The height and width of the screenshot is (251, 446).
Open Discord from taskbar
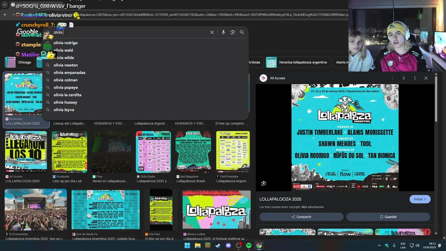click(x=228, y=245)
